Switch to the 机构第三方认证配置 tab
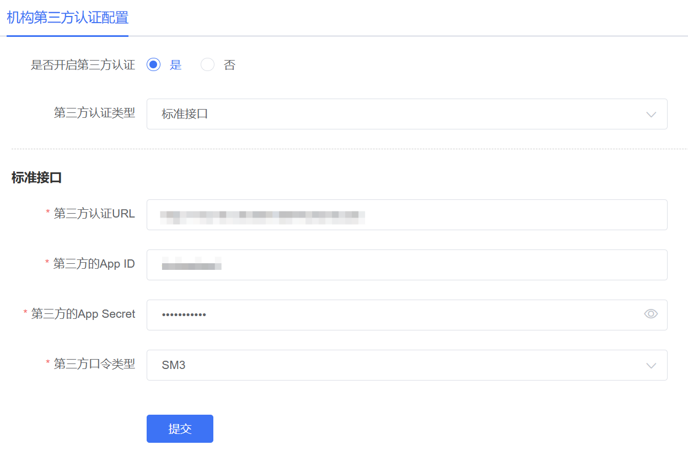Image resolution: width=688 pixels, height=456 pixels. [x=67, y=18]
